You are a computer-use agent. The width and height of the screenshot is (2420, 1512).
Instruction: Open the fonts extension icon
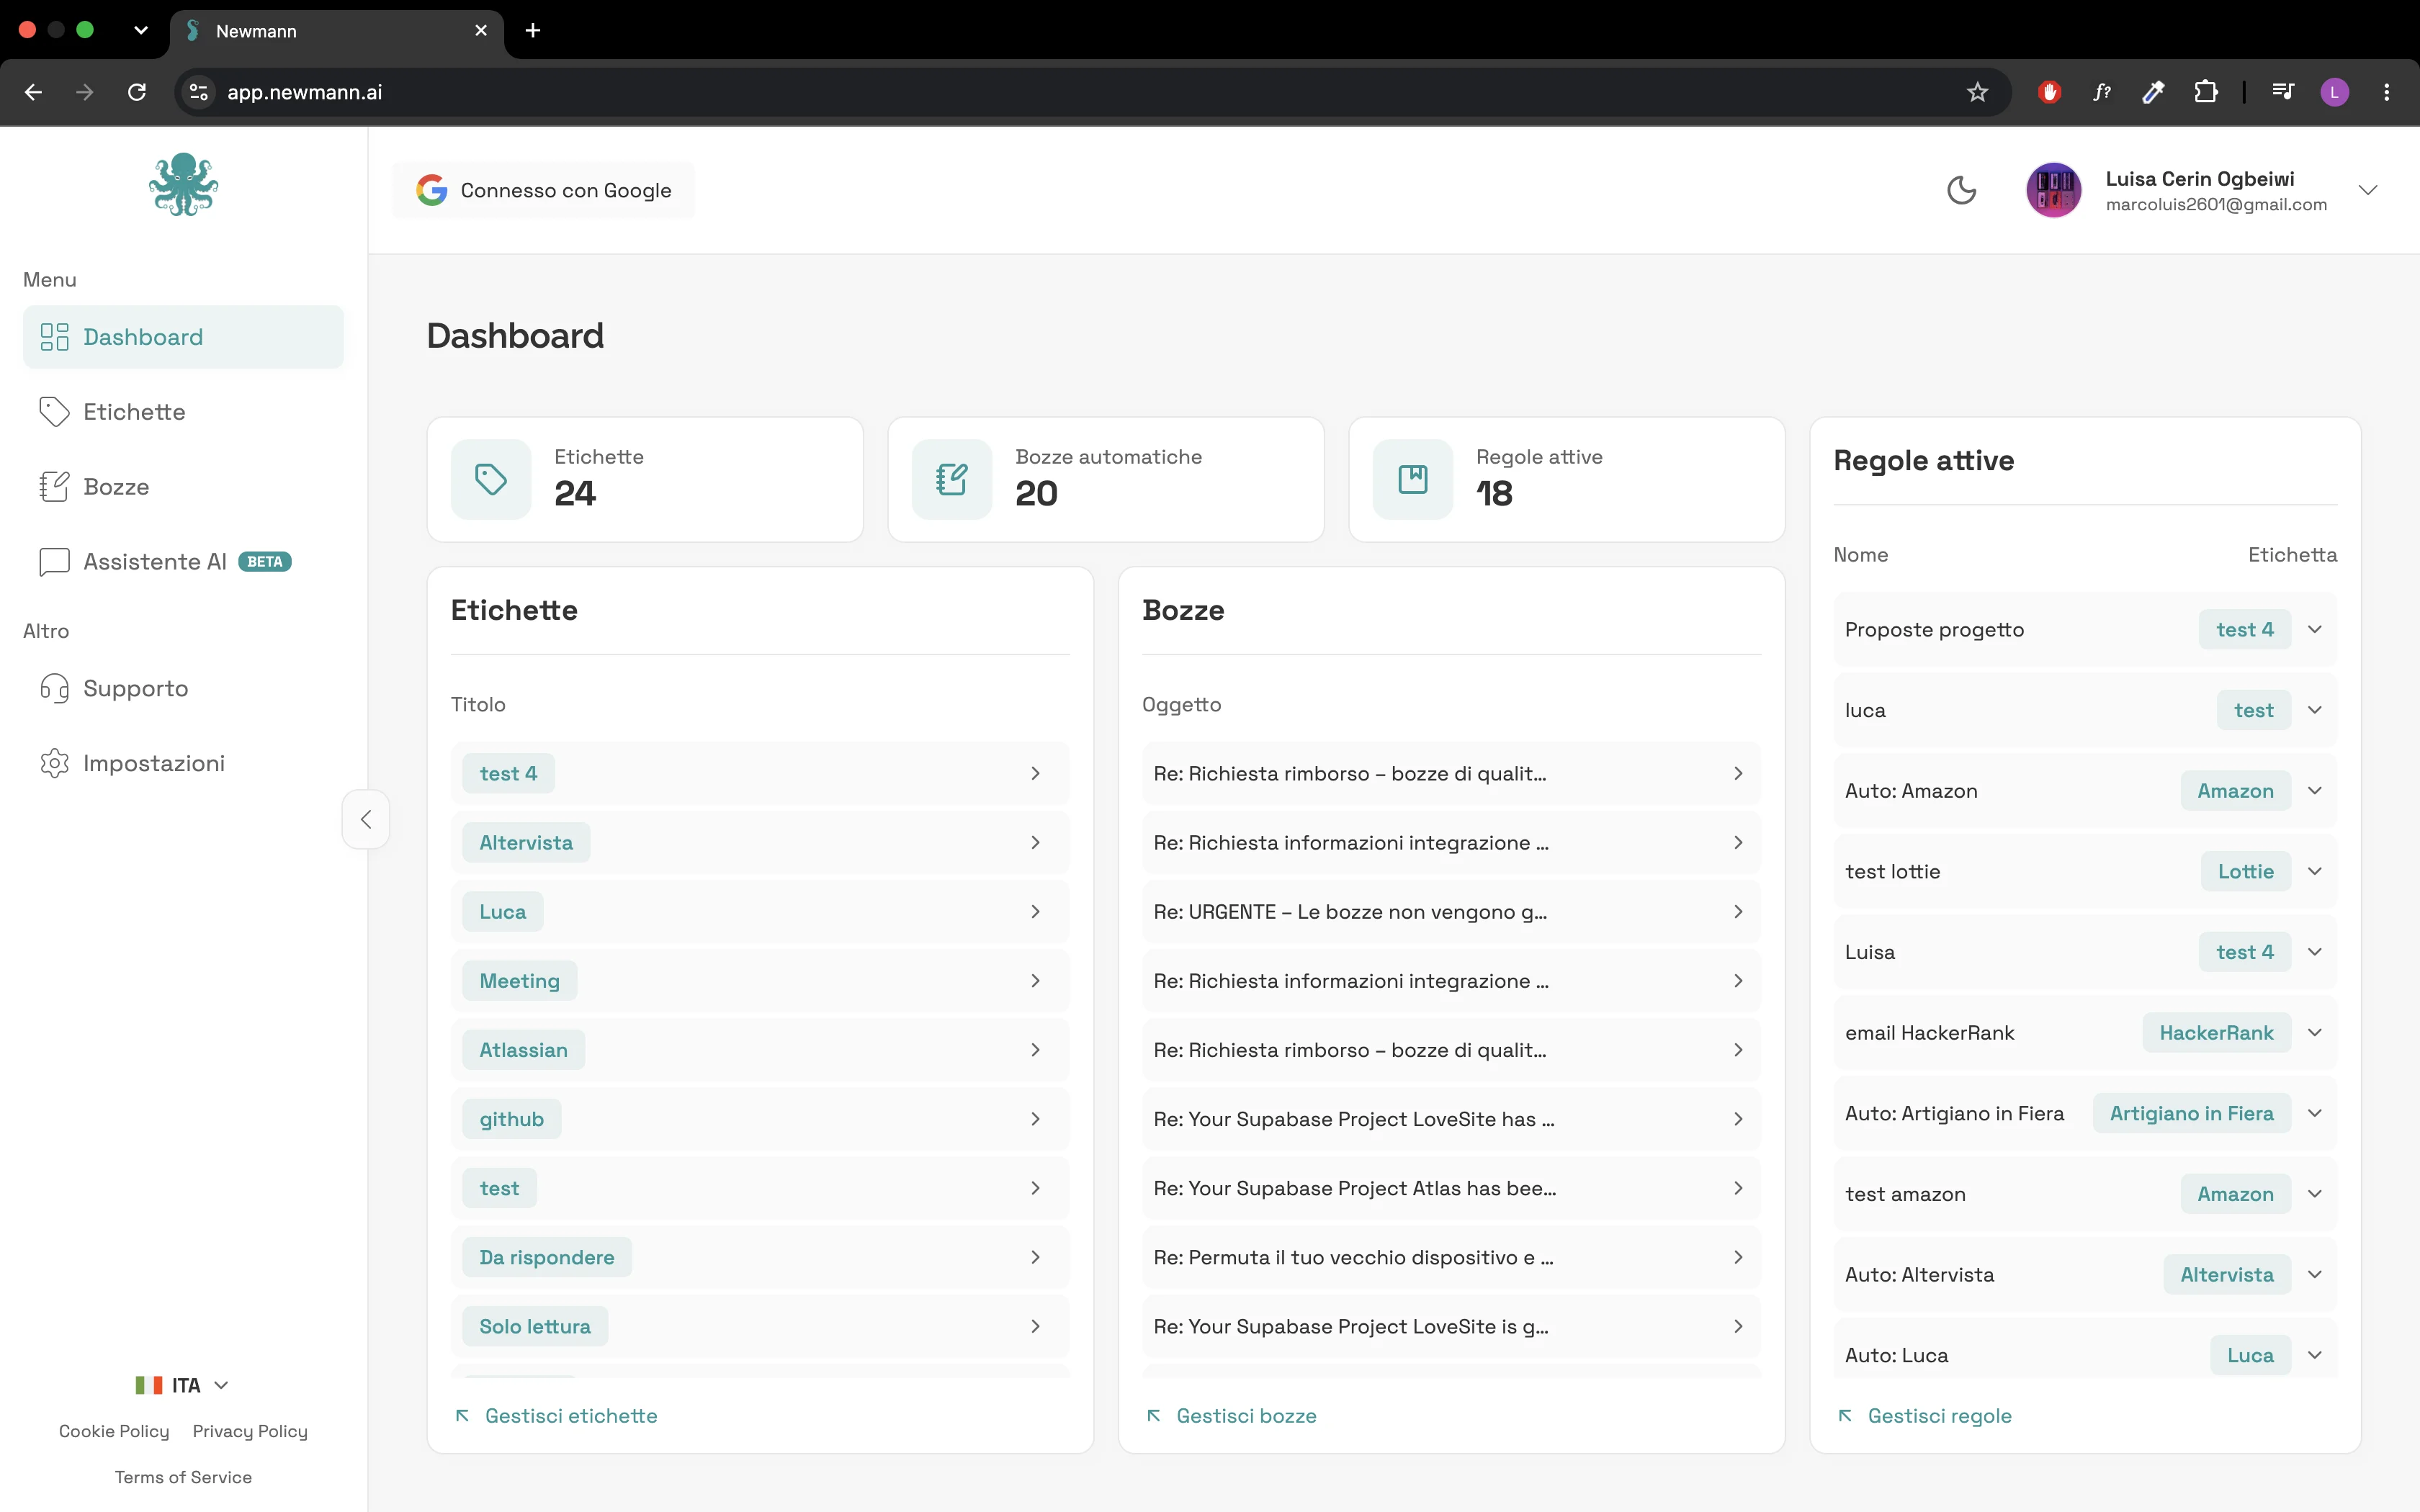pyautogui.click(x=2101, y=92)
